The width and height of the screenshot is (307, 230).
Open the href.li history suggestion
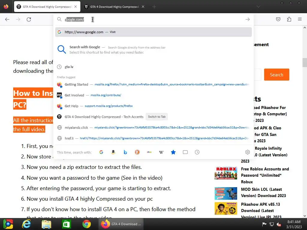[x=153, y=138]
